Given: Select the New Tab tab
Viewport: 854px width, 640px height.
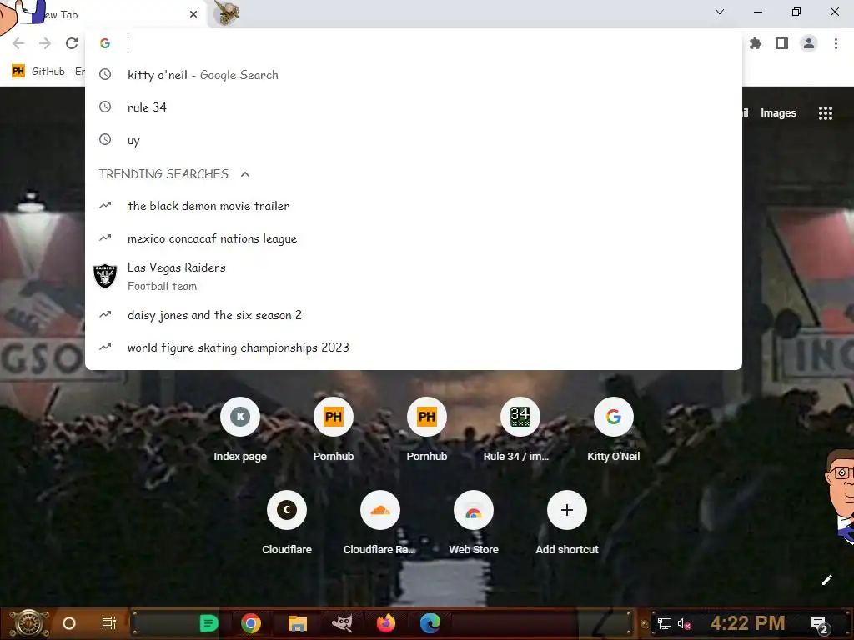Looking at the screenshot, I should [103, 15].
